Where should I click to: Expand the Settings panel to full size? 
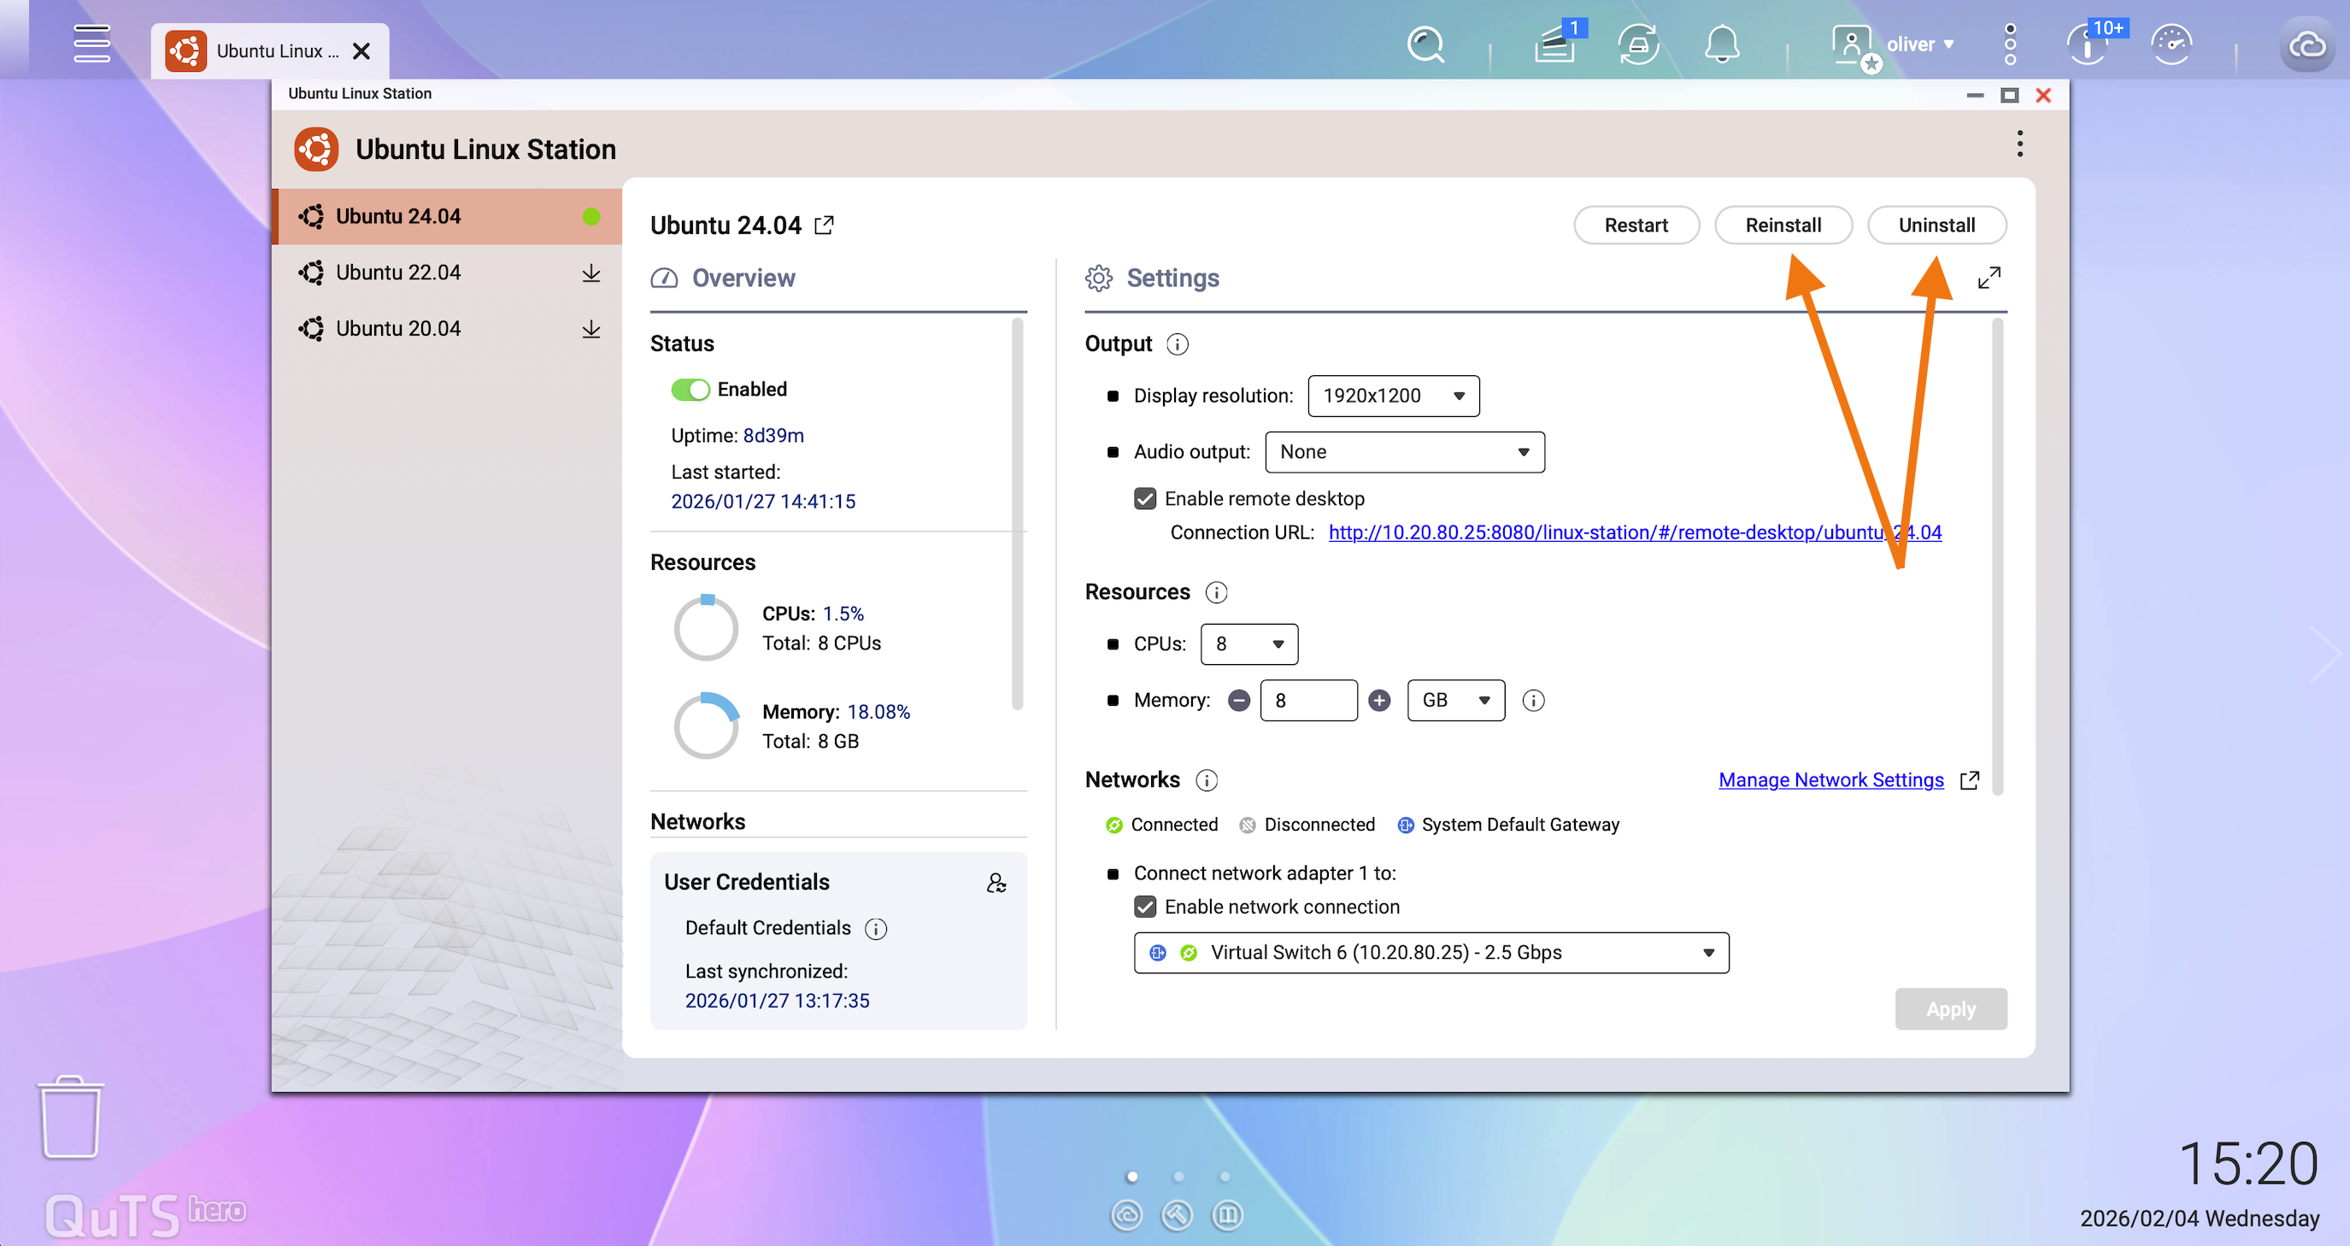[x=1989, y=277]
